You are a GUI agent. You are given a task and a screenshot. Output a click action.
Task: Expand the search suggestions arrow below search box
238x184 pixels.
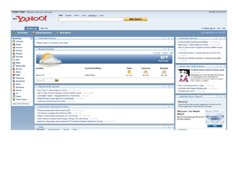63,22
